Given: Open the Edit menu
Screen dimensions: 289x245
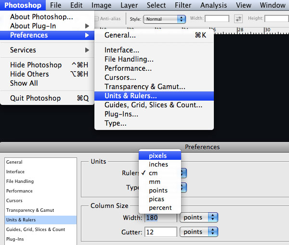Looking at the screenshot, I should coord(76,5).
